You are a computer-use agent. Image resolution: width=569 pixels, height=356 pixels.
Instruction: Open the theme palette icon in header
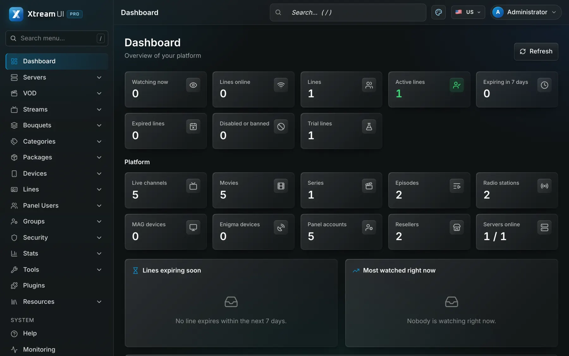(x=438, y=12)
